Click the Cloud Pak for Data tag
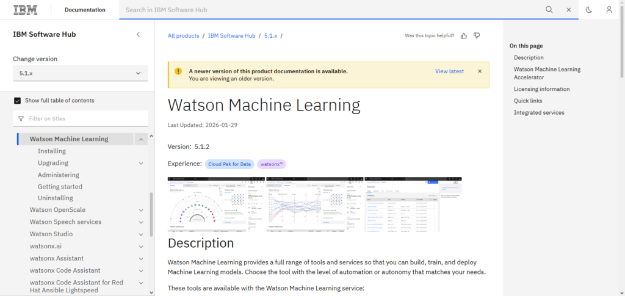This screenshot has width=625, height=296. point(229,164)
